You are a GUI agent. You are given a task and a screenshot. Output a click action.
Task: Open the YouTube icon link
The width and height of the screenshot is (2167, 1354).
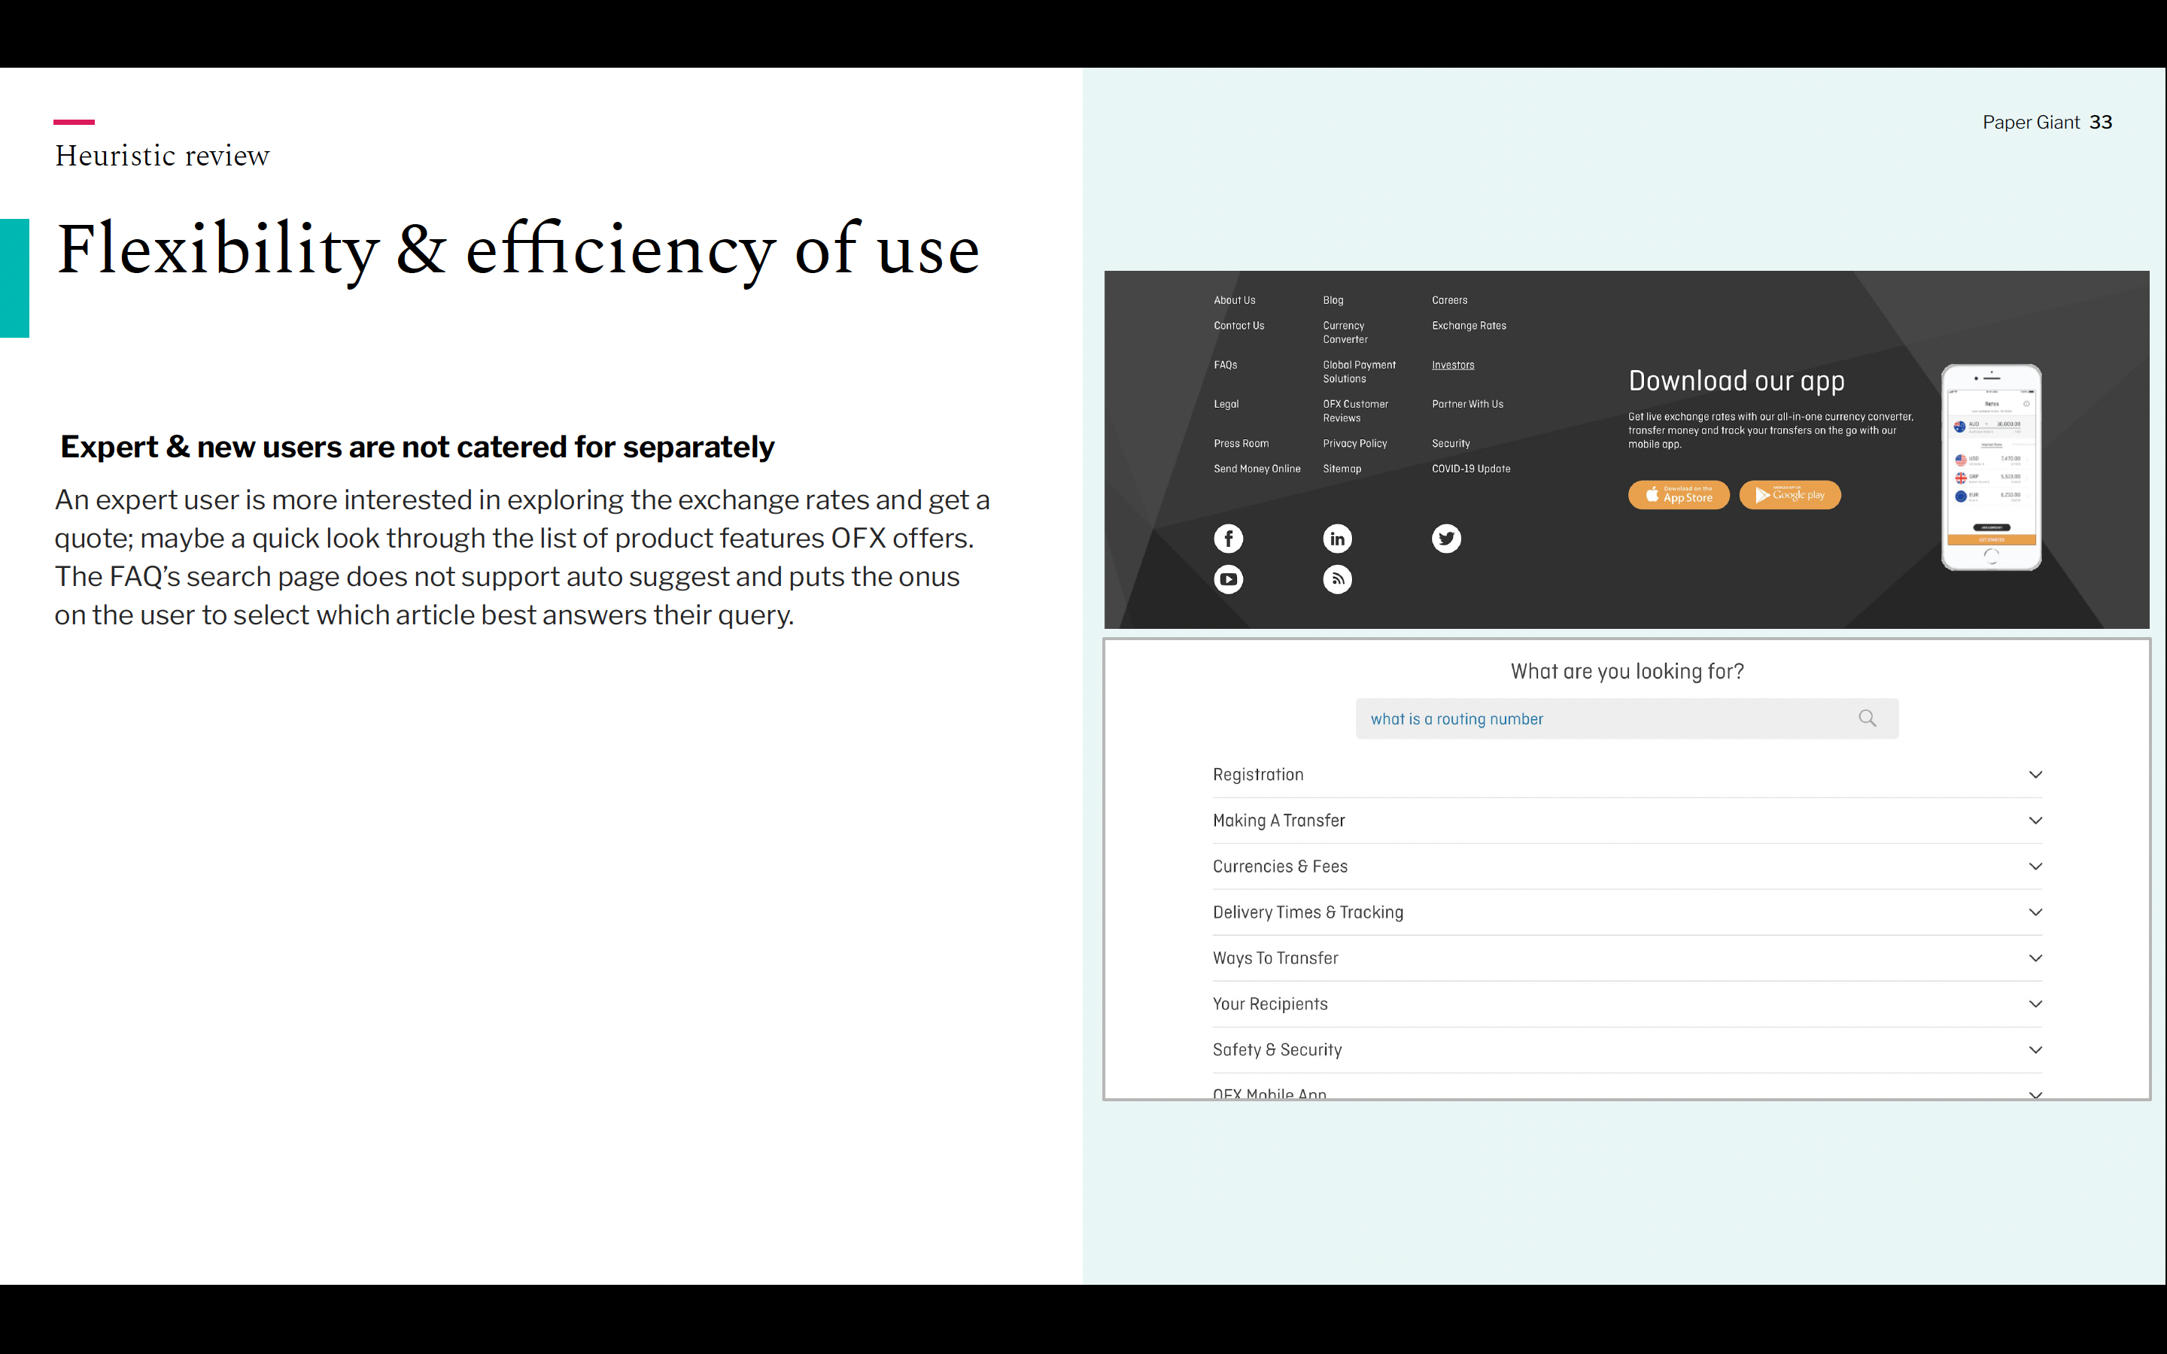pos(1228,579)
